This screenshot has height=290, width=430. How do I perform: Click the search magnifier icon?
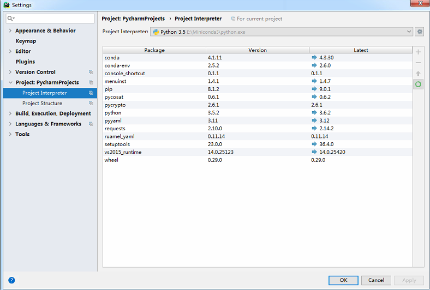point(11,19)
